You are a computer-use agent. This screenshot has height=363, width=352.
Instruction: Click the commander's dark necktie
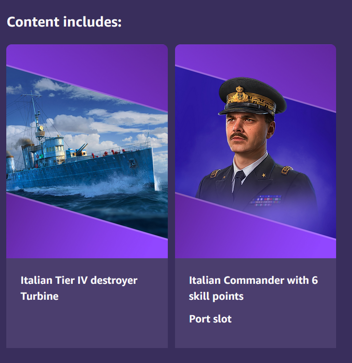coord(238,184)
